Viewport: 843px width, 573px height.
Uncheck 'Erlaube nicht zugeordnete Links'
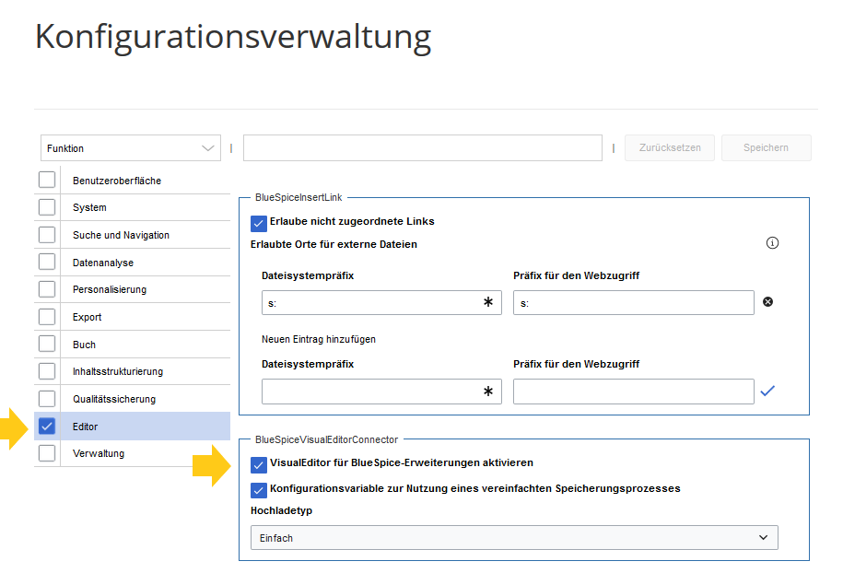coord(259,223)
